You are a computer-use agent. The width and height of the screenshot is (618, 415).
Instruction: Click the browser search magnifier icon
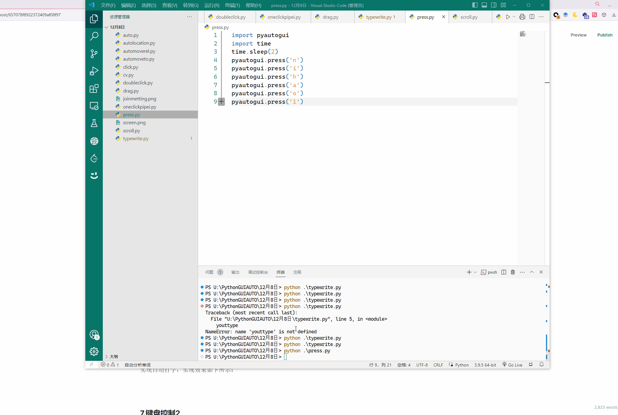(597, 4)
